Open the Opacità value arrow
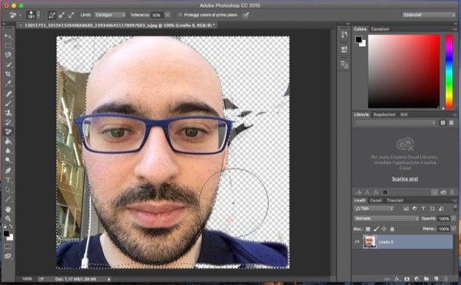 click(x=453, y=219)
